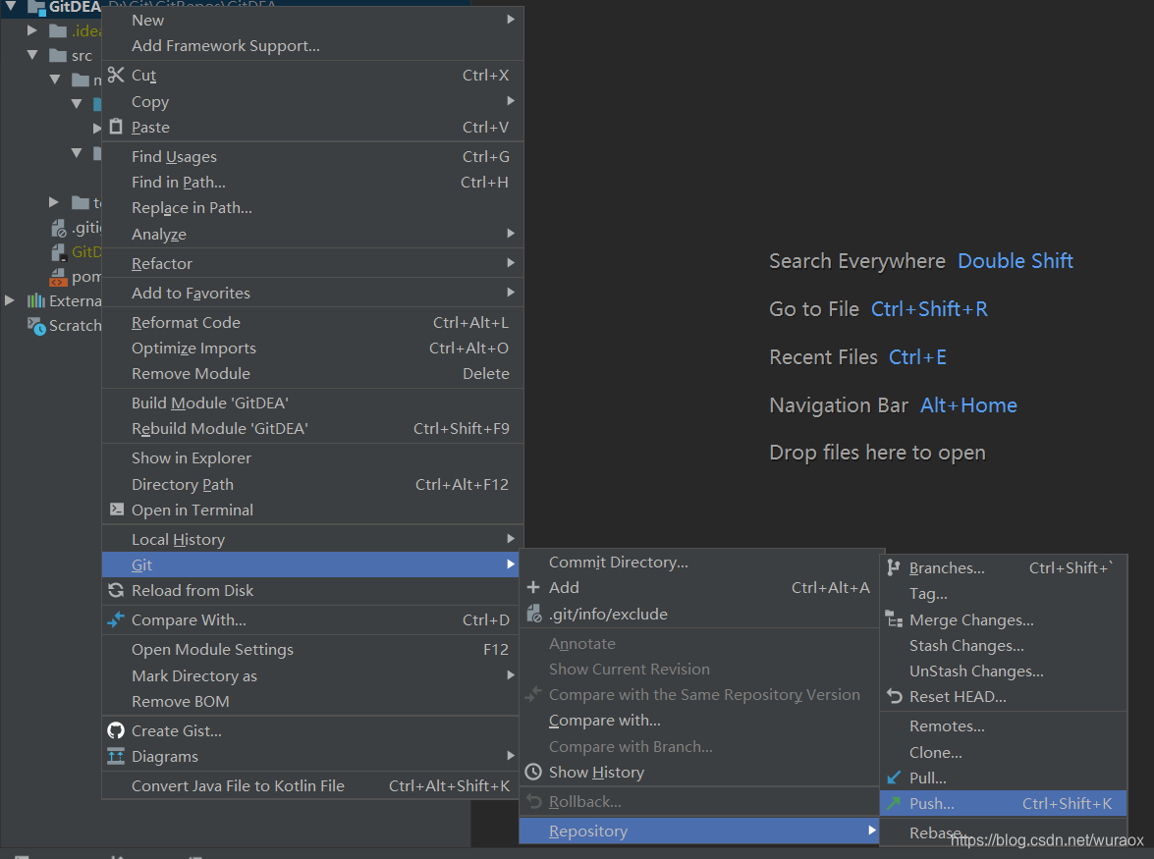1154x859 pixels.
Task: Select Build Module 'GitDEA'
Action: click(312, 403)
